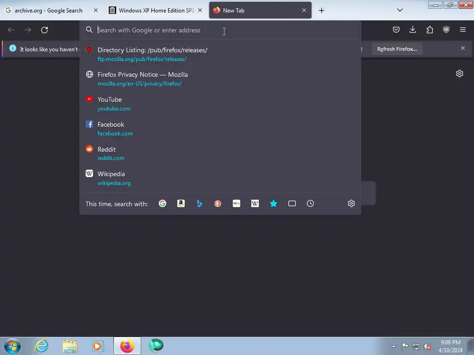This screenshot has width=474, height=355.
Task: Open the Facebook suggestion
Action: tap(220, 129)
